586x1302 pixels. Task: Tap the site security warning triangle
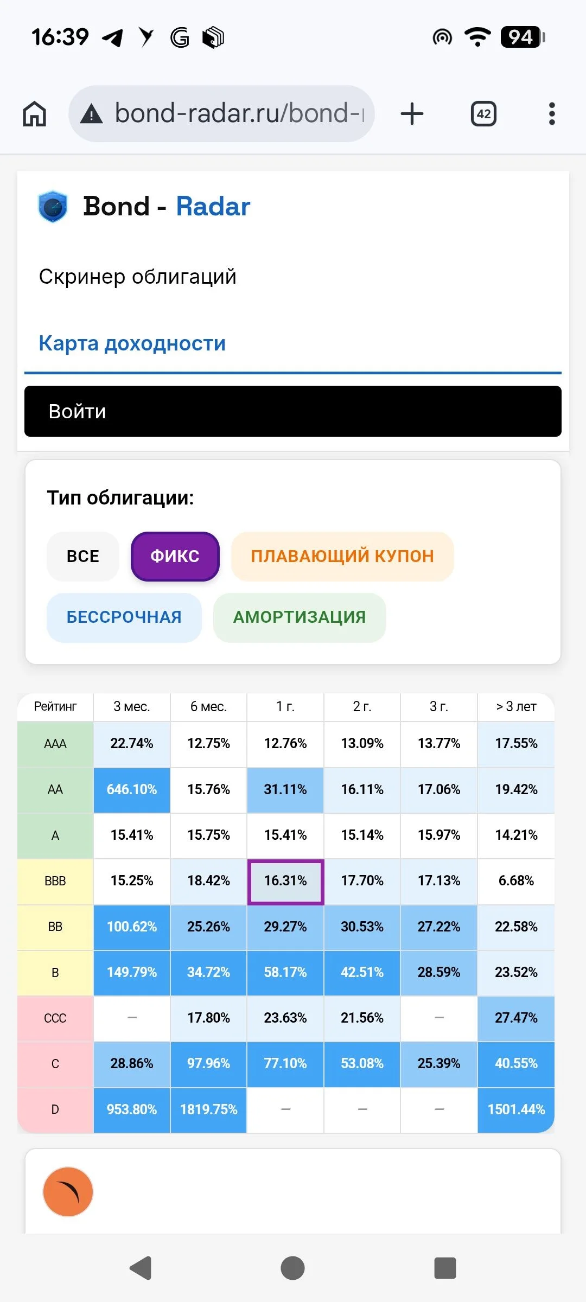pyautogui.click(x=92, y=114)
